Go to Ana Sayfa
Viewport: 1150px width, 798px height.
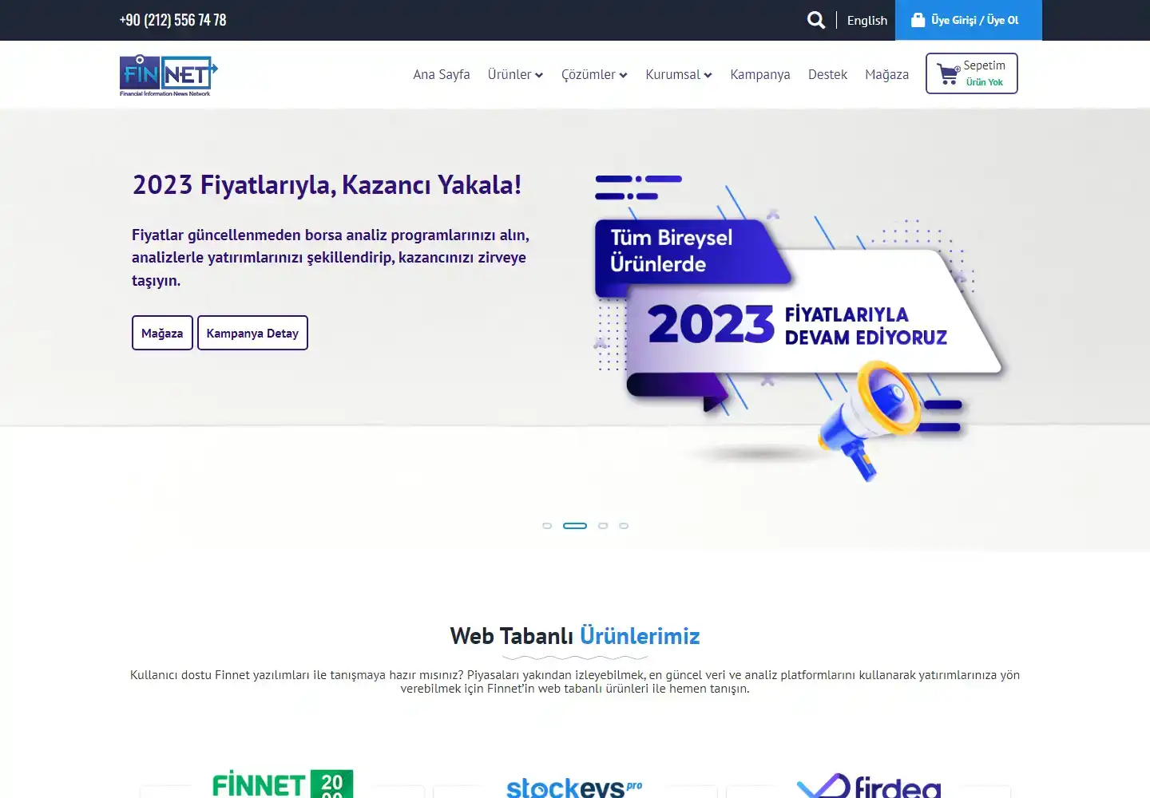(442, 74)
